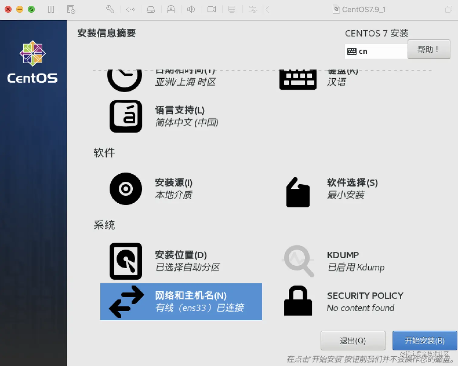Open security policy lock icon
Viewport: 458px width, 366px height.
click(x=298, y=301)
